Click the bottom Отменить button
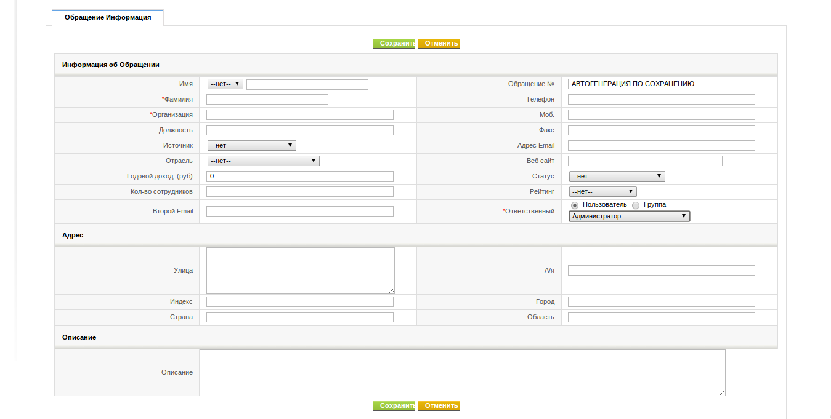 [x=439, y=406]
